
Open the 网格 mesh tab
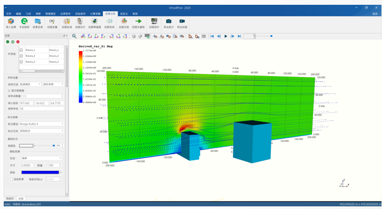pos(38,14)
